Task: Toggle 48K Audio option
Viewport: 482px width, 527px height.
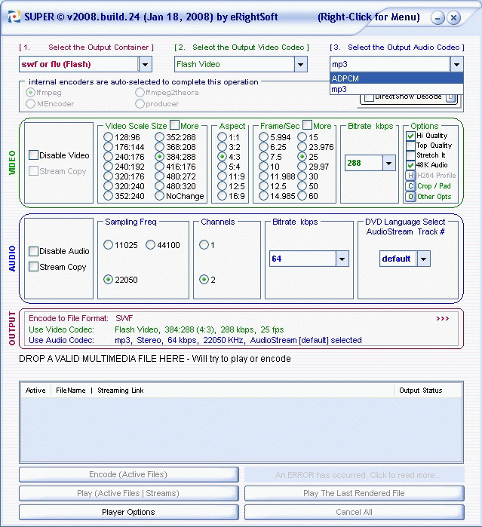Action: (x=410, y=165)
